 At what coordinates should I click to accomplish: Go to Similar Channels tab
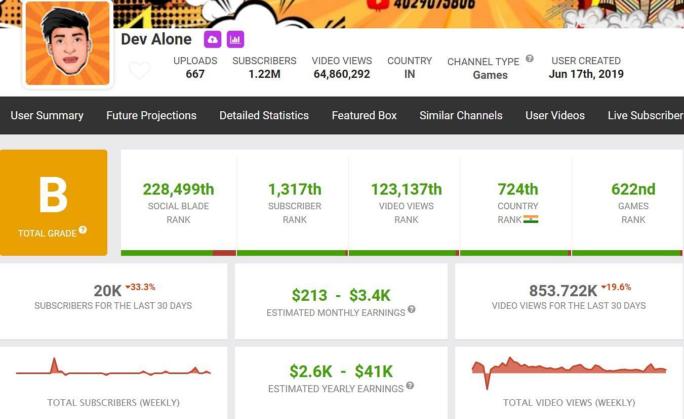point(461,115)
